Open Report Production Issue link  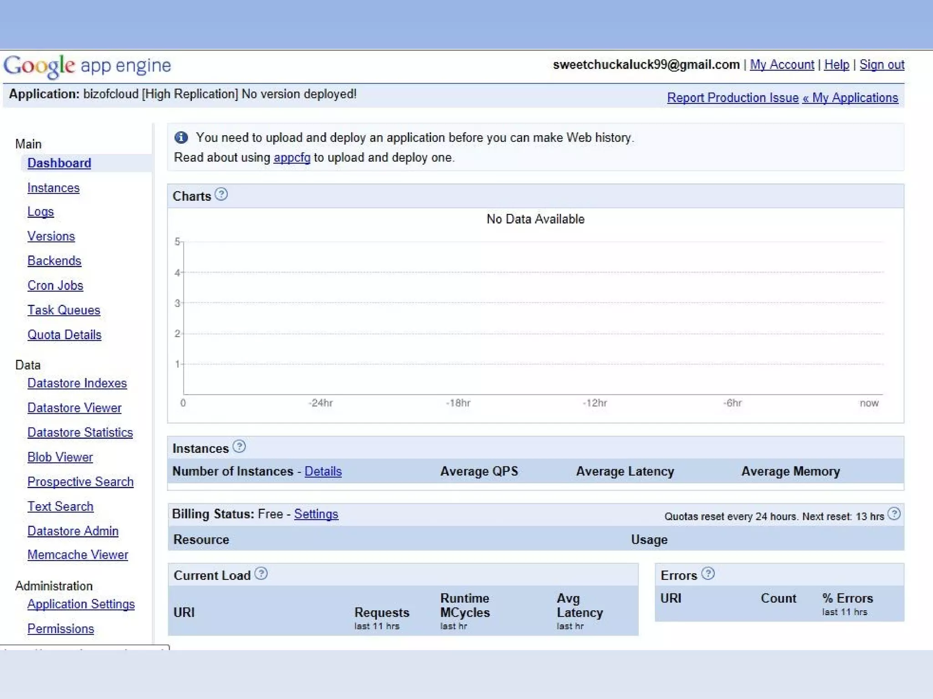[733, 98]
